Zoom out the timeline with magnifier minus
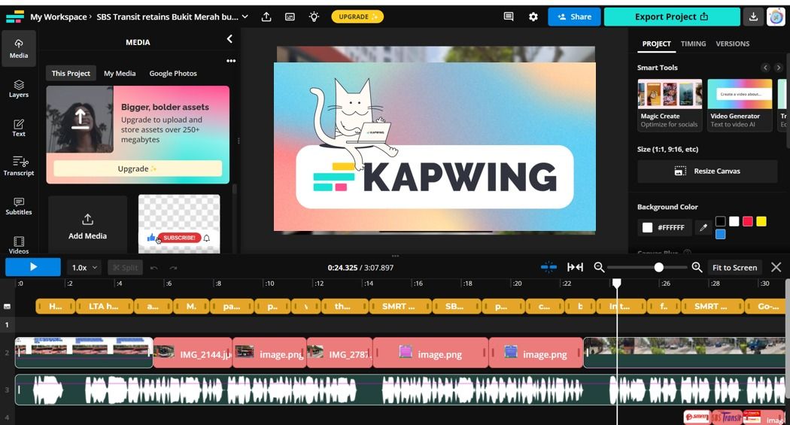 tap(599, 267)
